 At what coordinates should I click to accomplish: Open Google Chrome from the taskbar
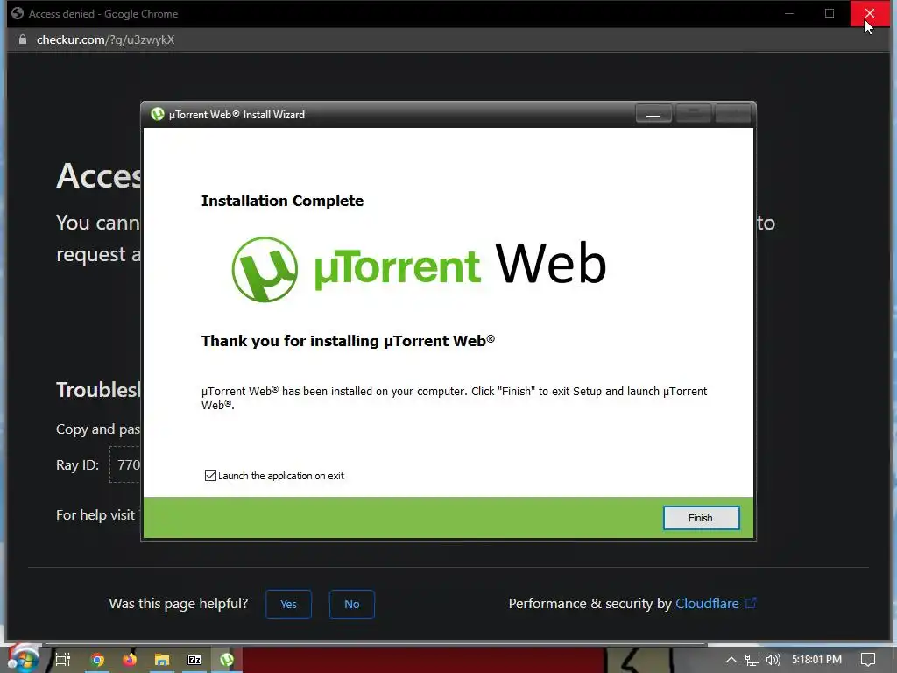pos(97,660)
